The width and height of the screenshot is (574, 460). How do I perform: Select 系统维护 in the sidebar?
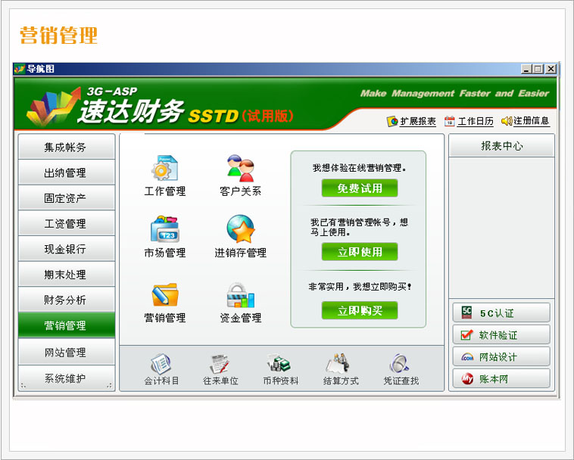[67, 378]
